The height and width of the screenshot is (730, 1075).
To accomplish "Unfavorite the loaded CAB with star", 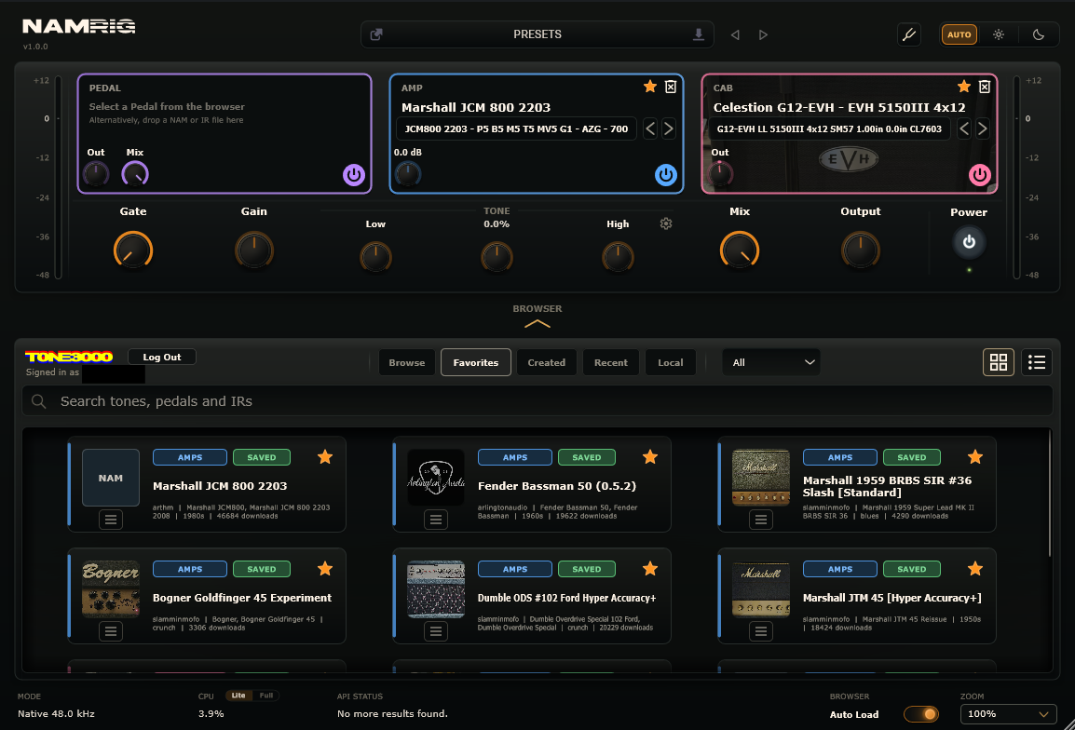I will click(964, 87).
